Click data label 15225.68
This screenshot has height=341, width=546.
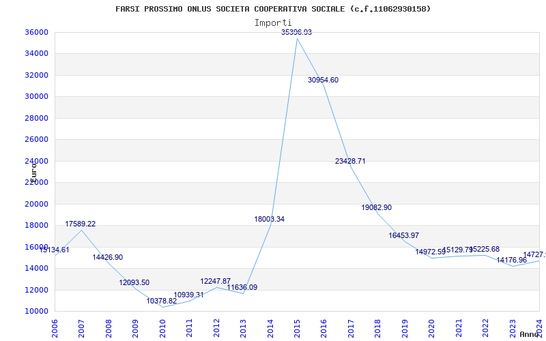point(485,249)
